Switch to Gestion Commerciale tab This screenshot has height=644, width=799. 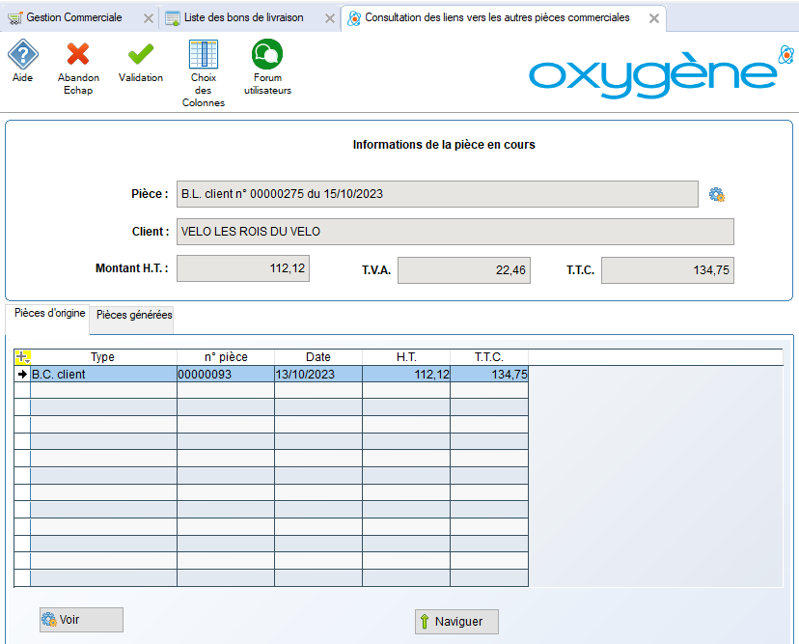[x=73, y=17]
